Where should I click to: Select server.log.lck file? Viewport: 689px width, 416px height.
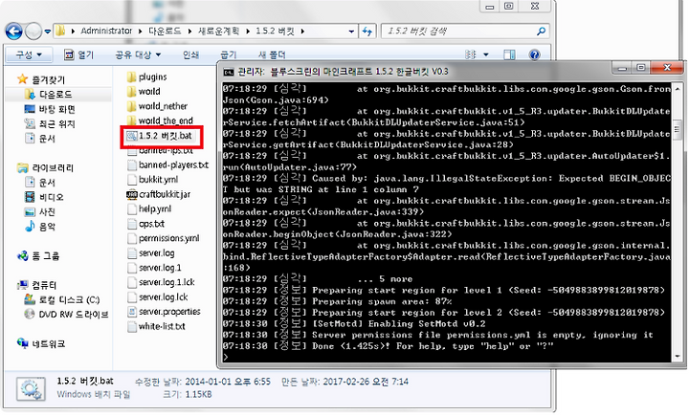[158, 297]
